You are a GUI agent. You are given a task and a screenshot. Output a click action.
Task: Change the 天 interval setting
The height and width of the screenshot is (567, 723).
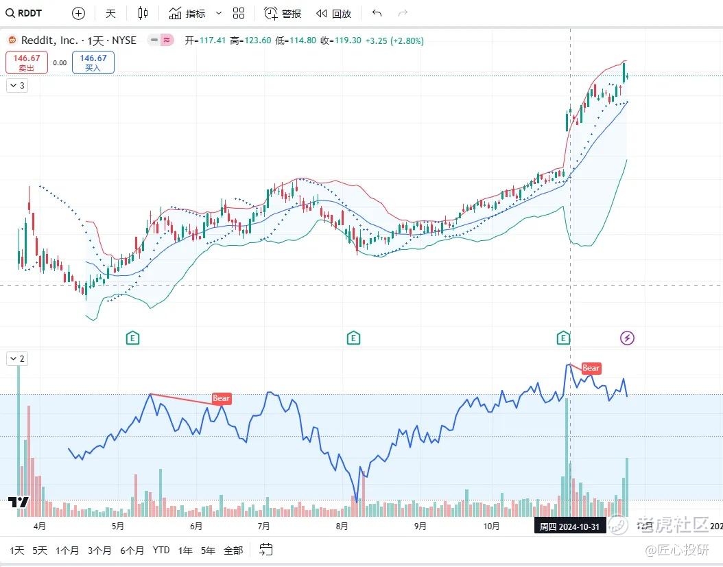pyautogui.click(x=110, y=13)
